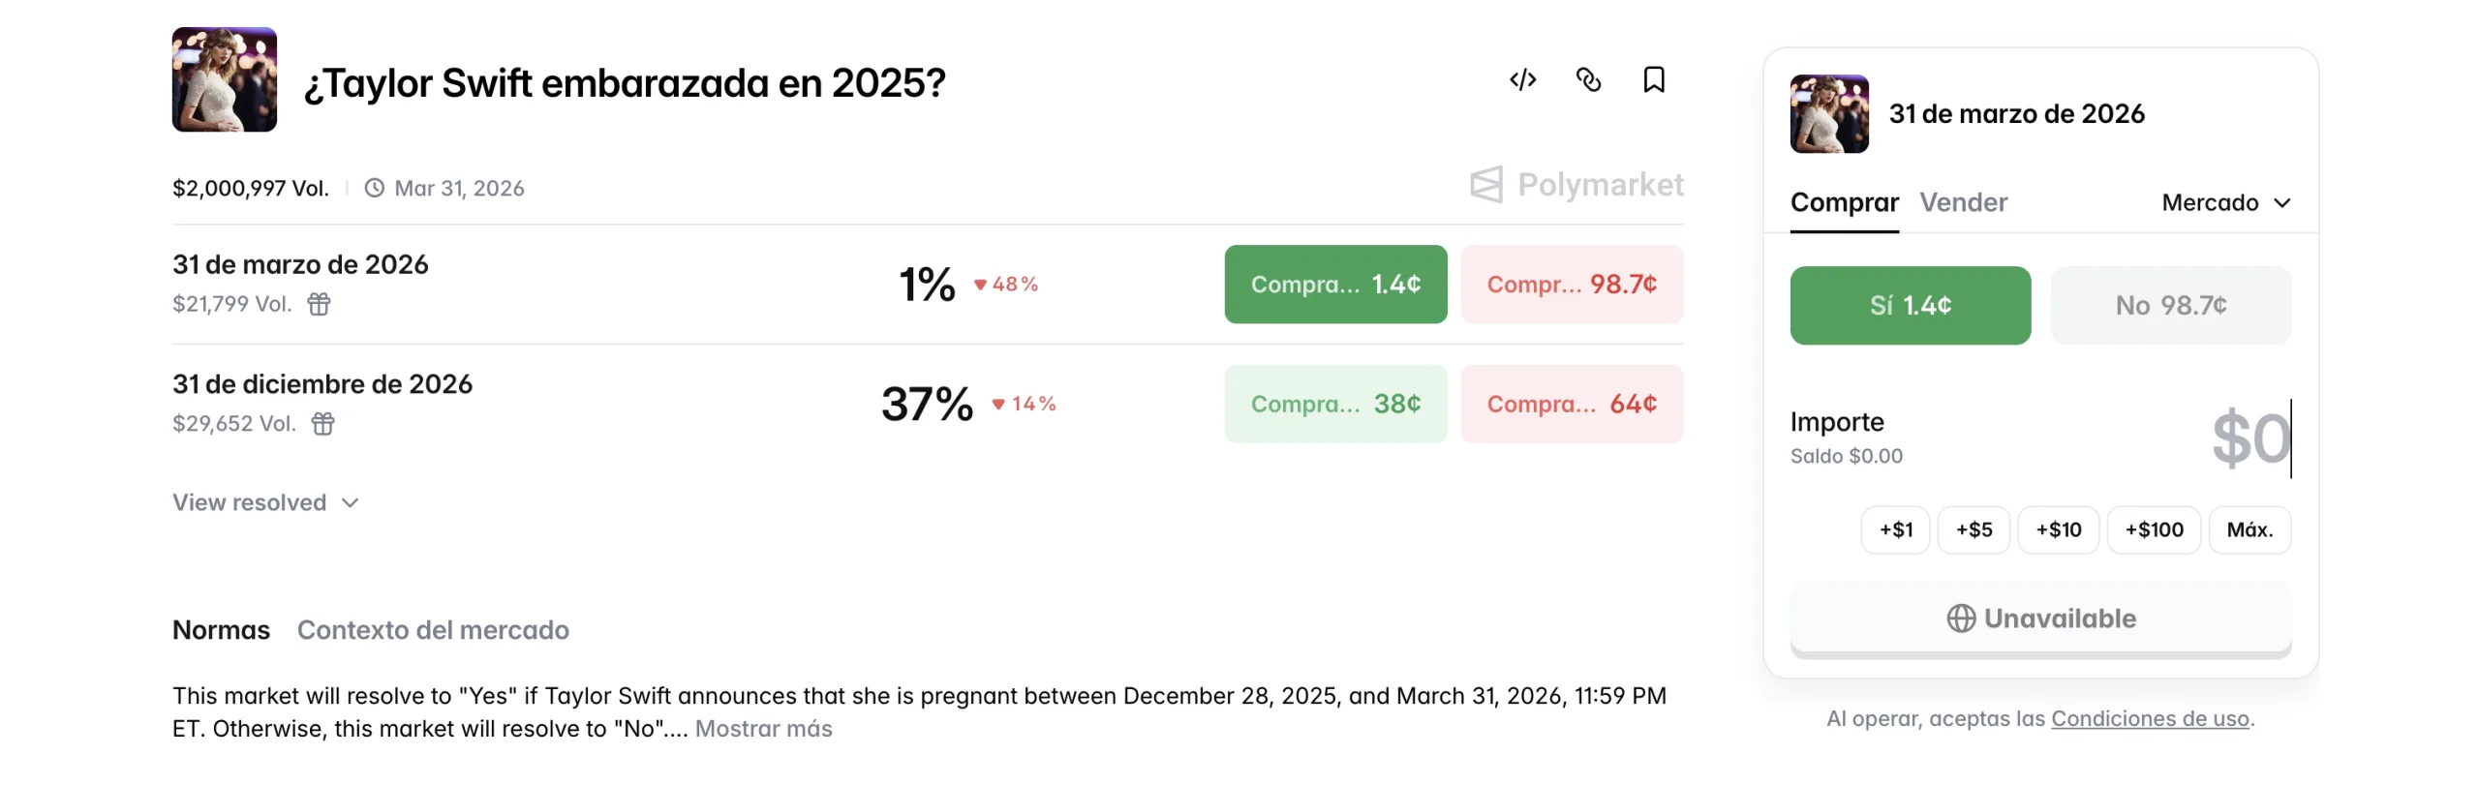This screenshot has width=2479, height=785.
Task: Select the Sí 1.4¢ outcome
Action: click(1909, 305)
